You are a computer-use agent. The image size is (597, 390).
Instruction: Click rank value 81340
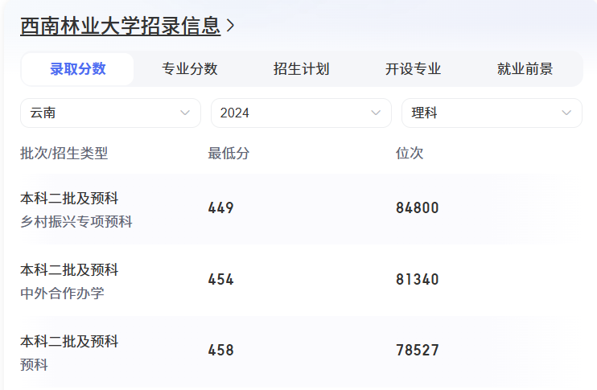pos(418,279)
